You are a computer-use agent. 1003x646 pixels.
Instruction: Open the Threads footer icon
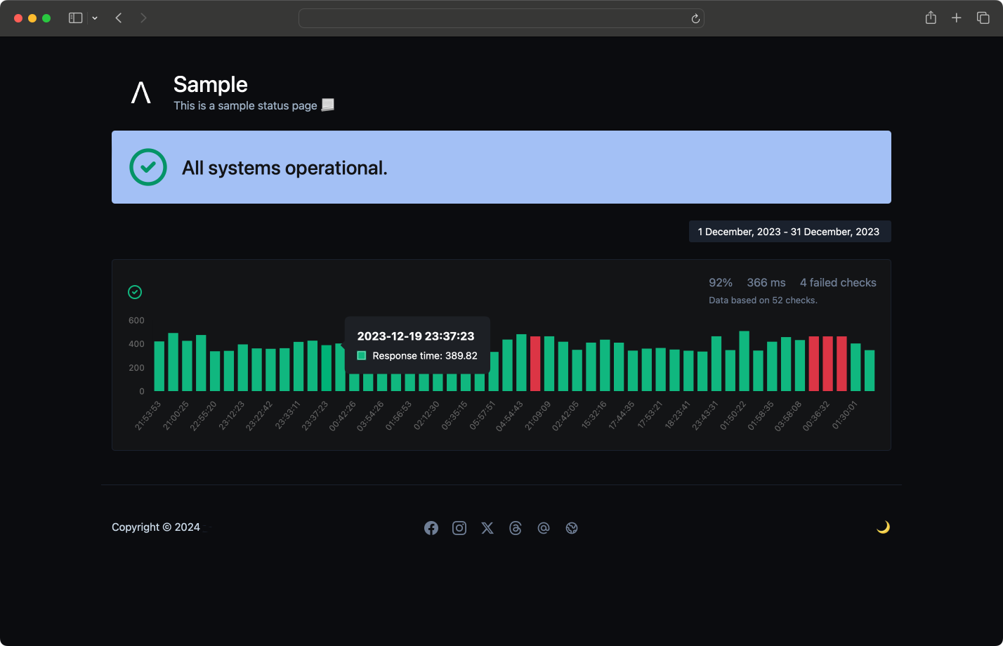[x=516, y=528]
